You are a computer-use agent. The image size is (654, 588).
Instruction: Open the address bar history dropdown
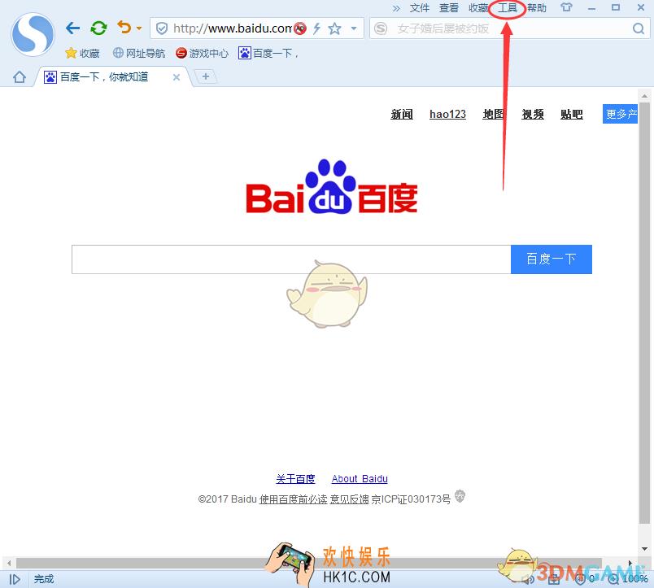[354, 28]
